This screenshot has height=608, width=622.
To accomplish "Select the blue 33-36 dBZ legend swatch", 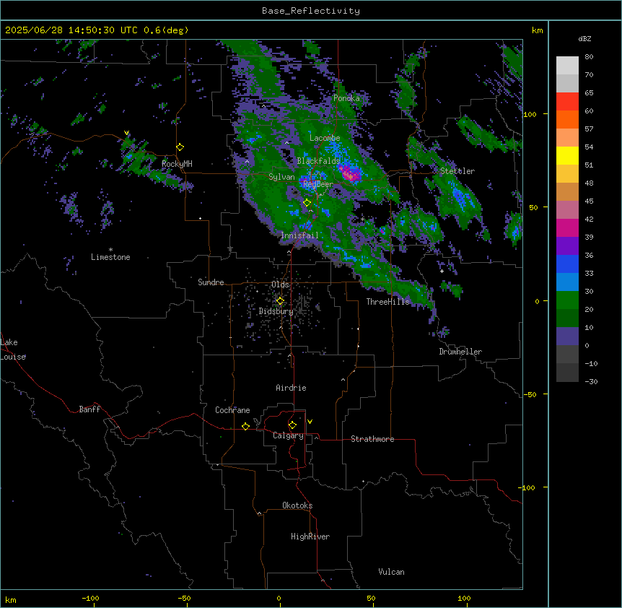I will pos(567,264).
